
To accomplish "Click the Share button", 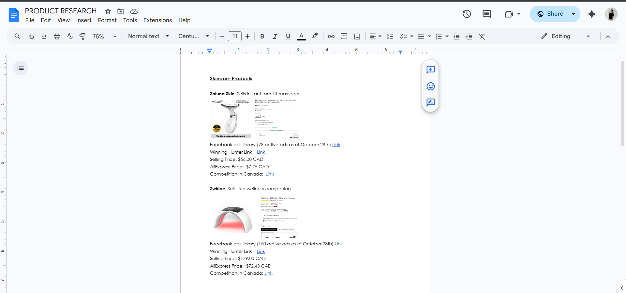I will [x=549, y=14].
